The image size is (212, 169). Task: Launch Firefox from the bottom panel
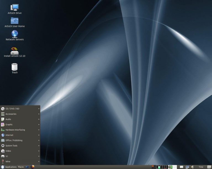pyautogui.click(x=33, y=167)
